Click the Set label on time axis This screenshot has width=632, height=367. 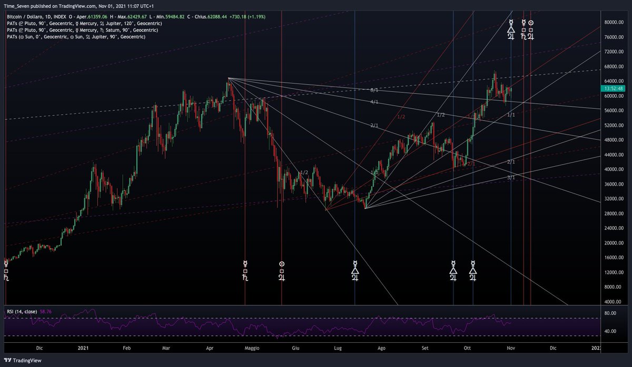pyautogui.click(x=425, y=348)
